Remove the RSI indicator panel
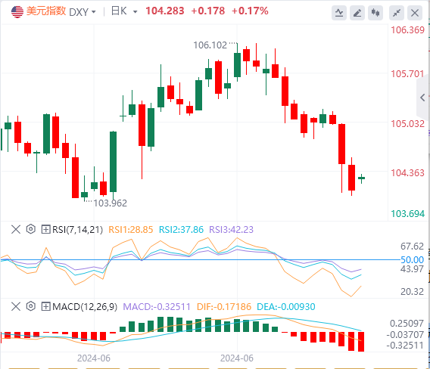Viewport: 430px width, 369px height. click(16, 229)
